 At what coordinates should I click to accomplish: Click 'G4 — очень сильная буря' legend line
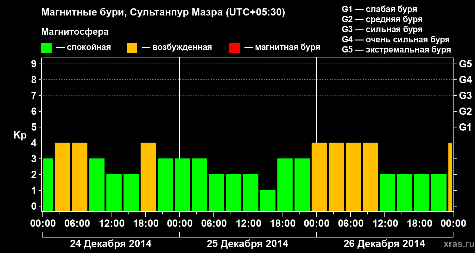(x=396, y=40)
